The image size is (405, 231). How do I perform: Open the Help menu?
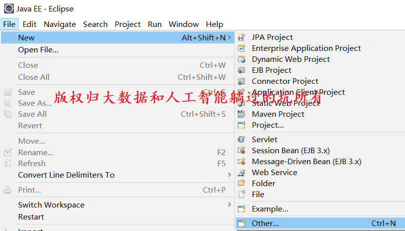[x=214, y=24]
